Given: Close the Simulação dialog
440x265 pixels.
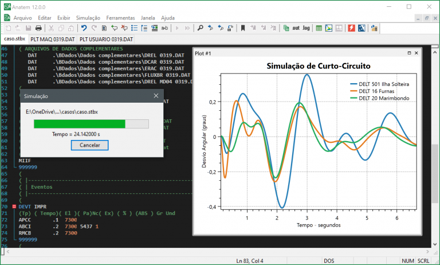Looking at the screenshot, I should pyautogui.click(x=157, y=96).
